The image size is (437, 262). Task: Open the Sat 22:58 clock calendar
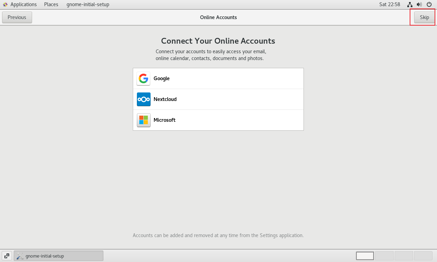pyautogui.click(x=390, y=4)
